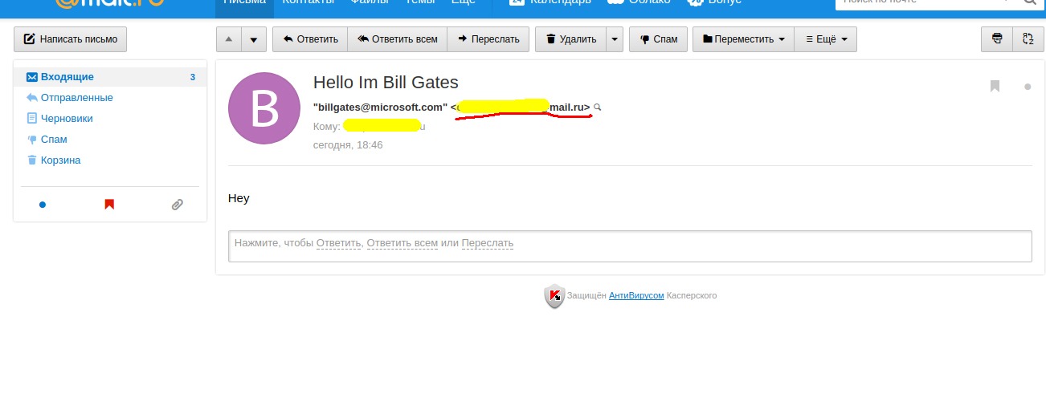1046x410 pixels.
Task: Click the Kaspersky shield icon
Action: [x=554, y=296]
